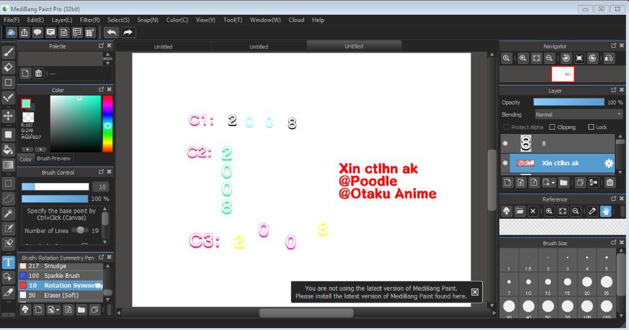Hide layer 8 visibility
This screenshot has height=330, width=629.
505,143
